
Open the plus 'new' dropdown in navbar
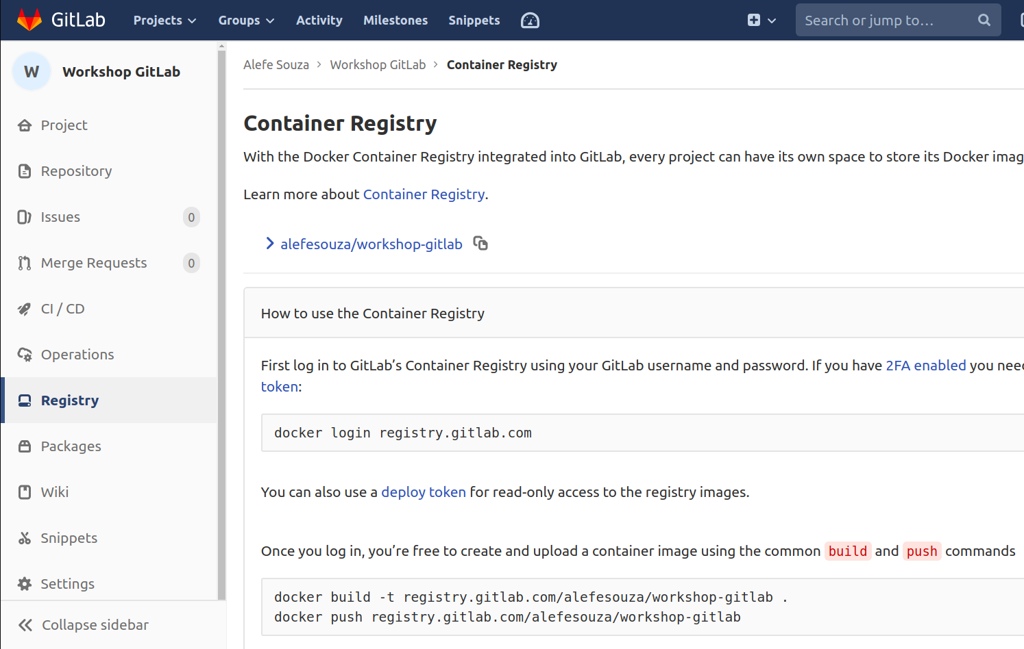click(761, 21)
